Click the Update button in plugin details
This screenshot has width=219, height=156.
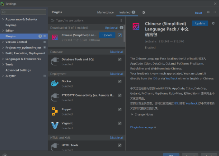click(x=200, y=23)
